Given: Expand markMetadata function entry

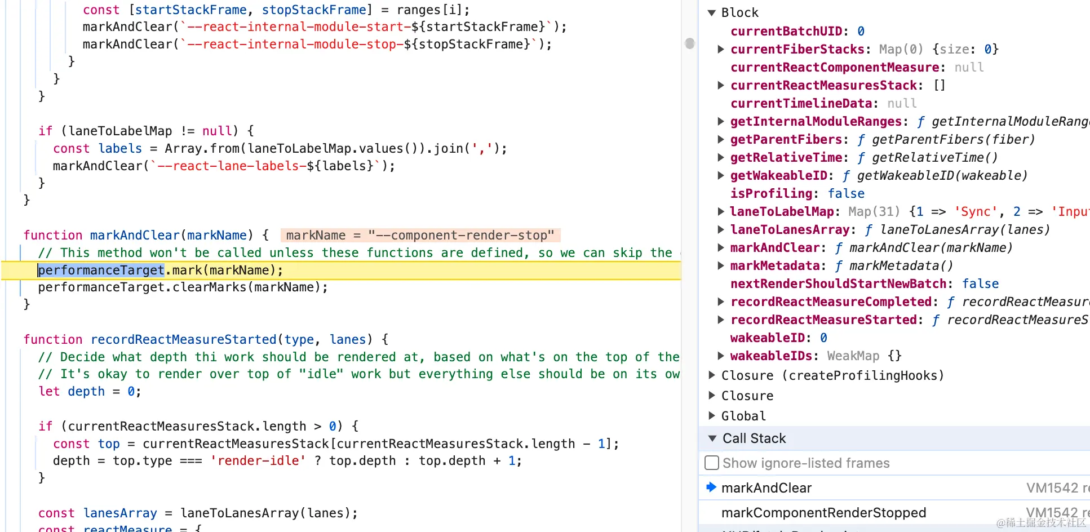Looking at the screenshot, I should tap(721, 265).
